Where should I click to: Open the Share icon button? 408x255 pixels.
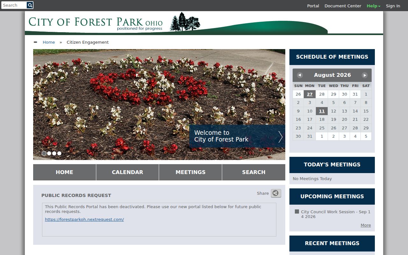(x=276, y=193)
